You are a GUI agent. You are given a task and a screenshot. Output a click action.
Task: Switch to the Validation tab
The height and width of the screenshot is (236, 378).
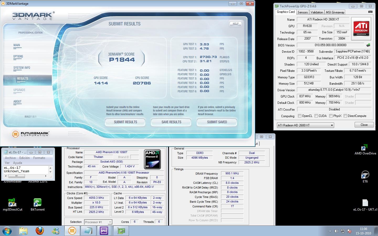(317, 12)
